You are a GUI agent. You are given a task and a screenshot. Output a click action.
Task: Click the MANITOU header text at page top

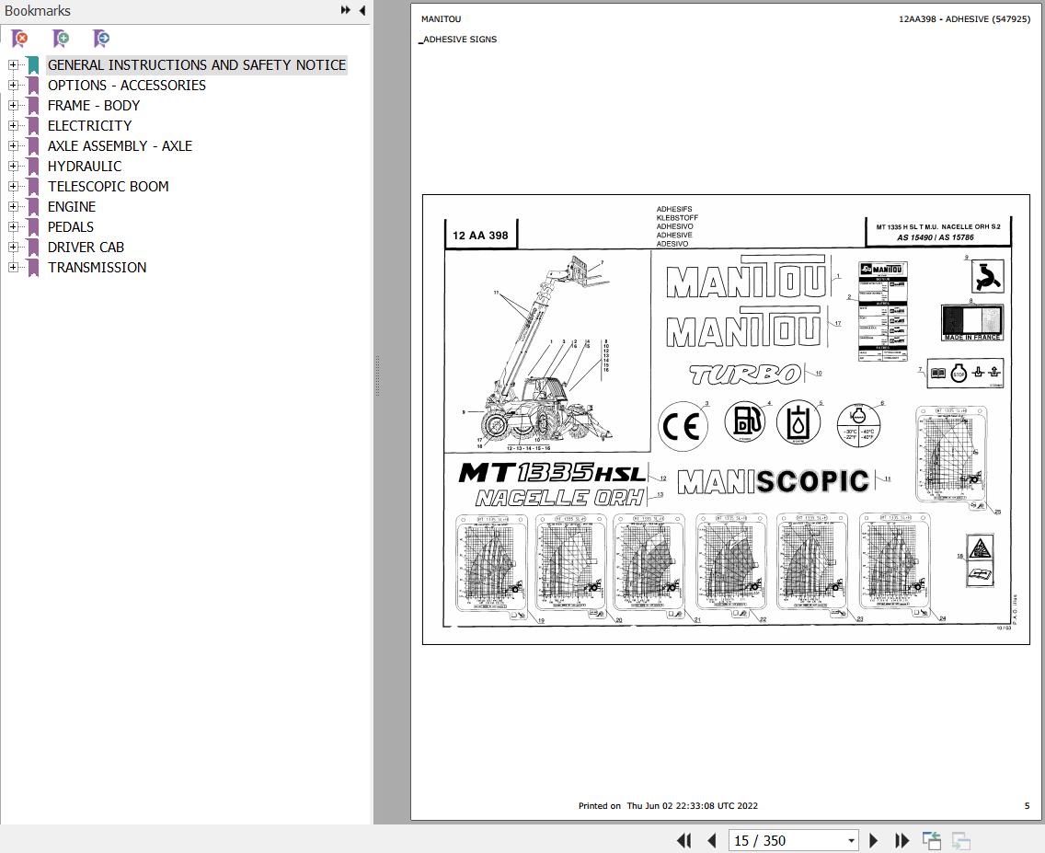click(441, 19)
